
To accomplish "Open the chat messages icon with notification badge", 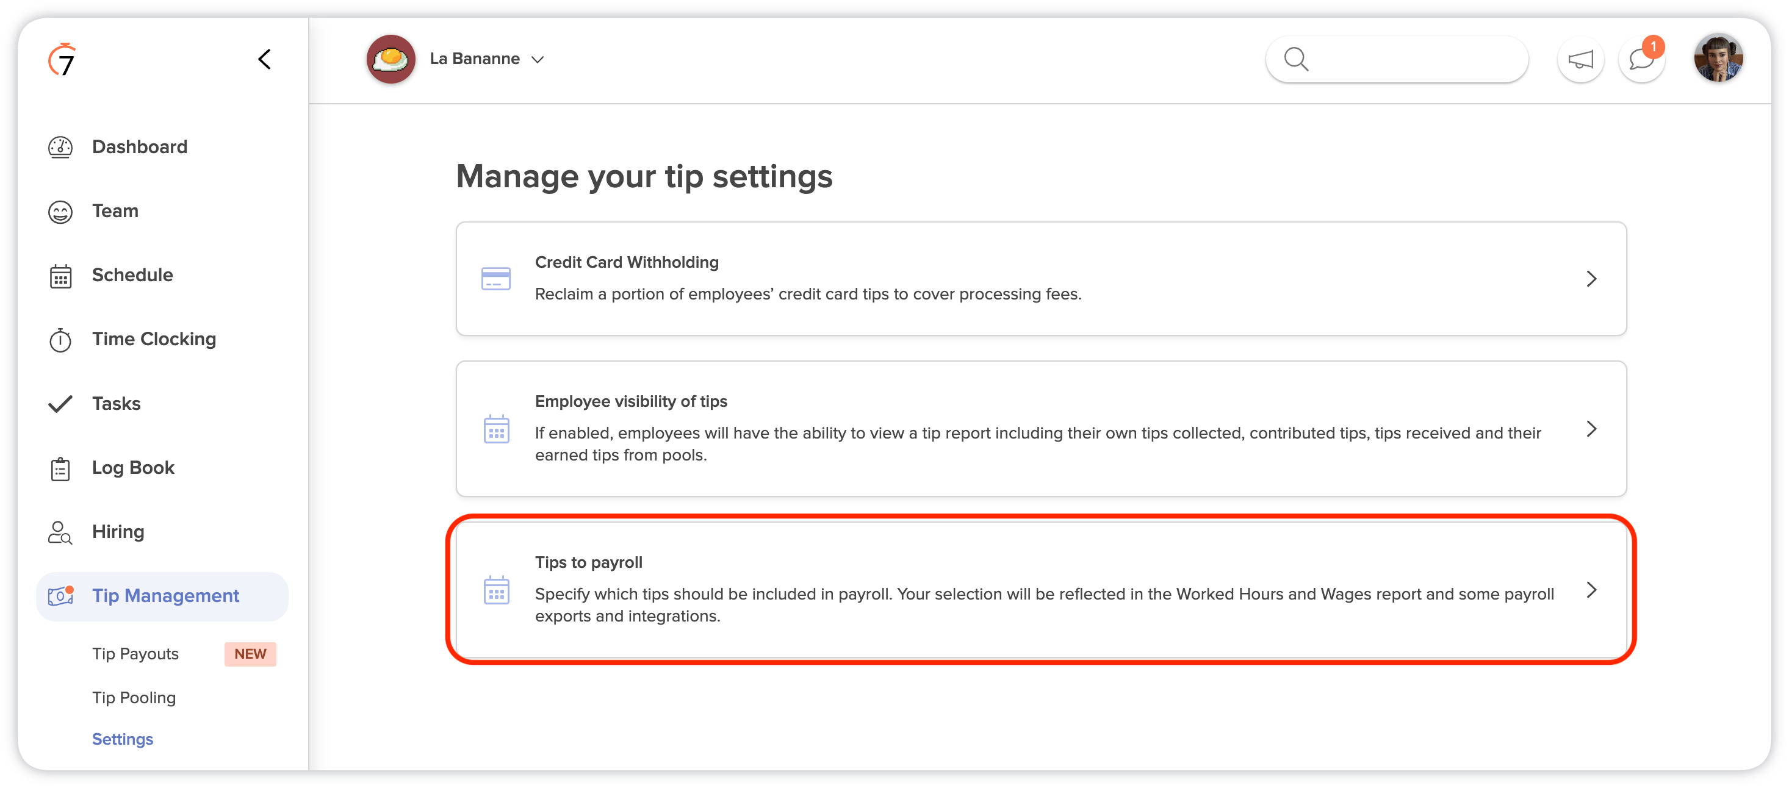I will coord(1642,60).
